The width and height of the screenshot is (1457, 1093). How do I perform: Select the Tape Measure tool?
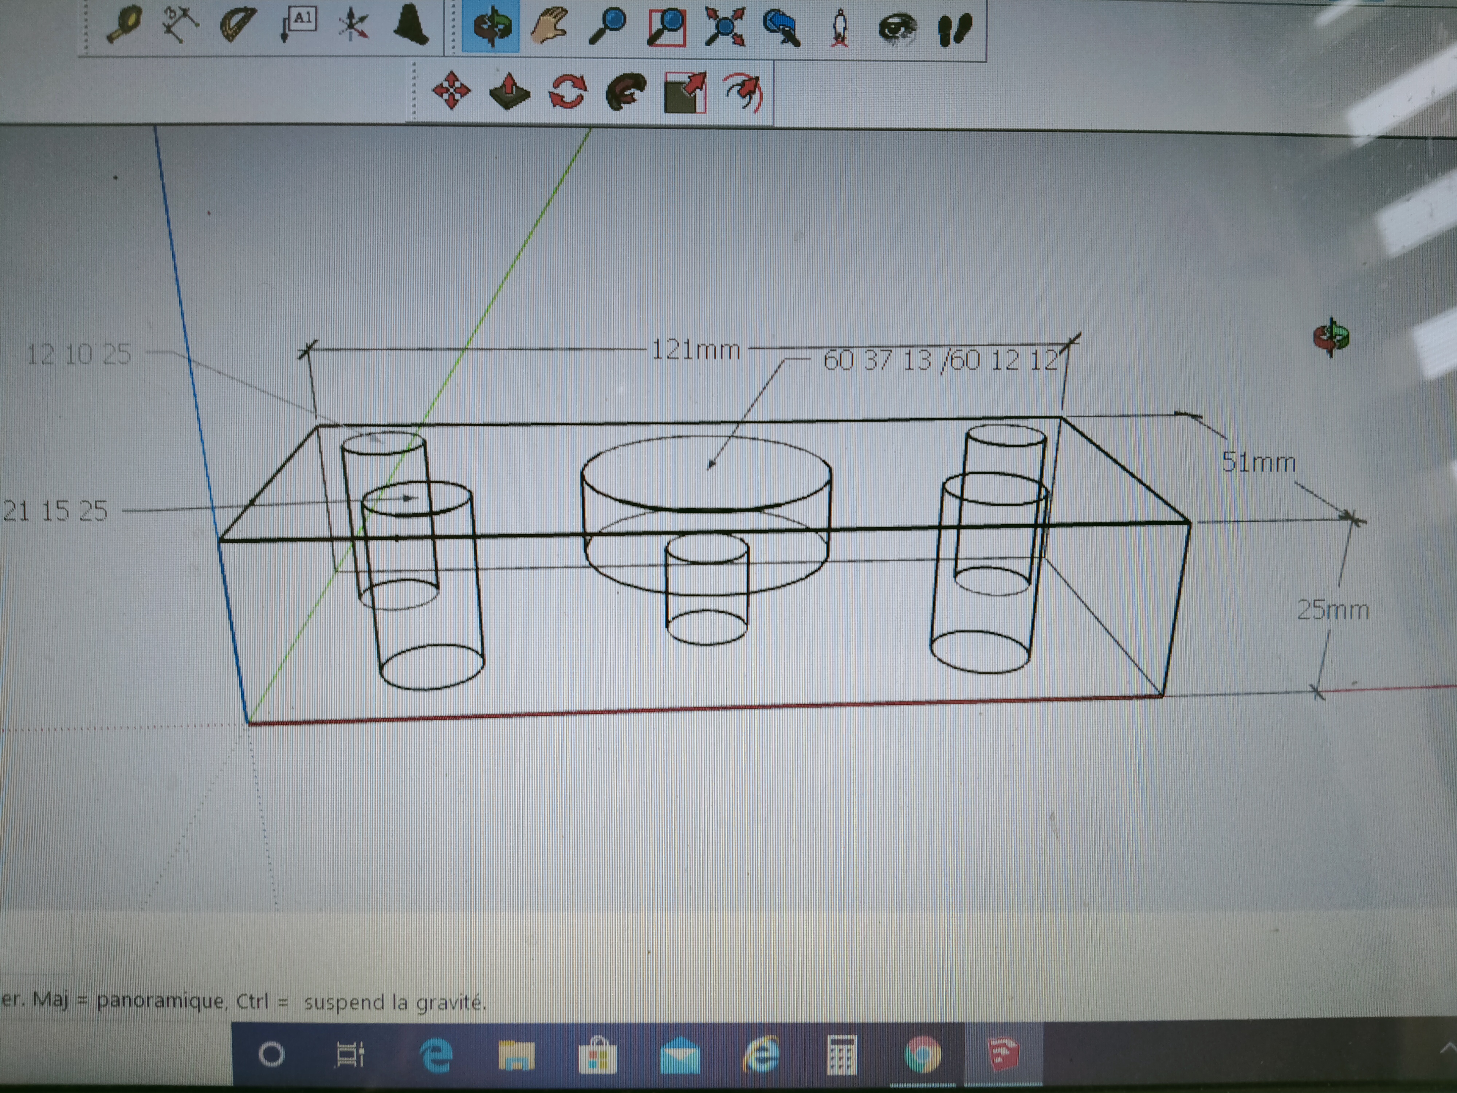125,24
